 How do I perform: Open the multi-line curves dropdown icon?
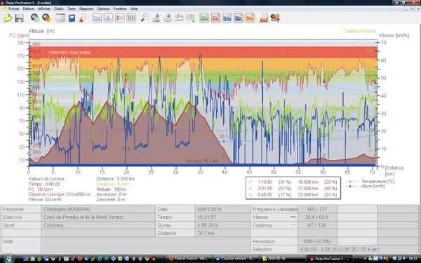coord(190,18)
